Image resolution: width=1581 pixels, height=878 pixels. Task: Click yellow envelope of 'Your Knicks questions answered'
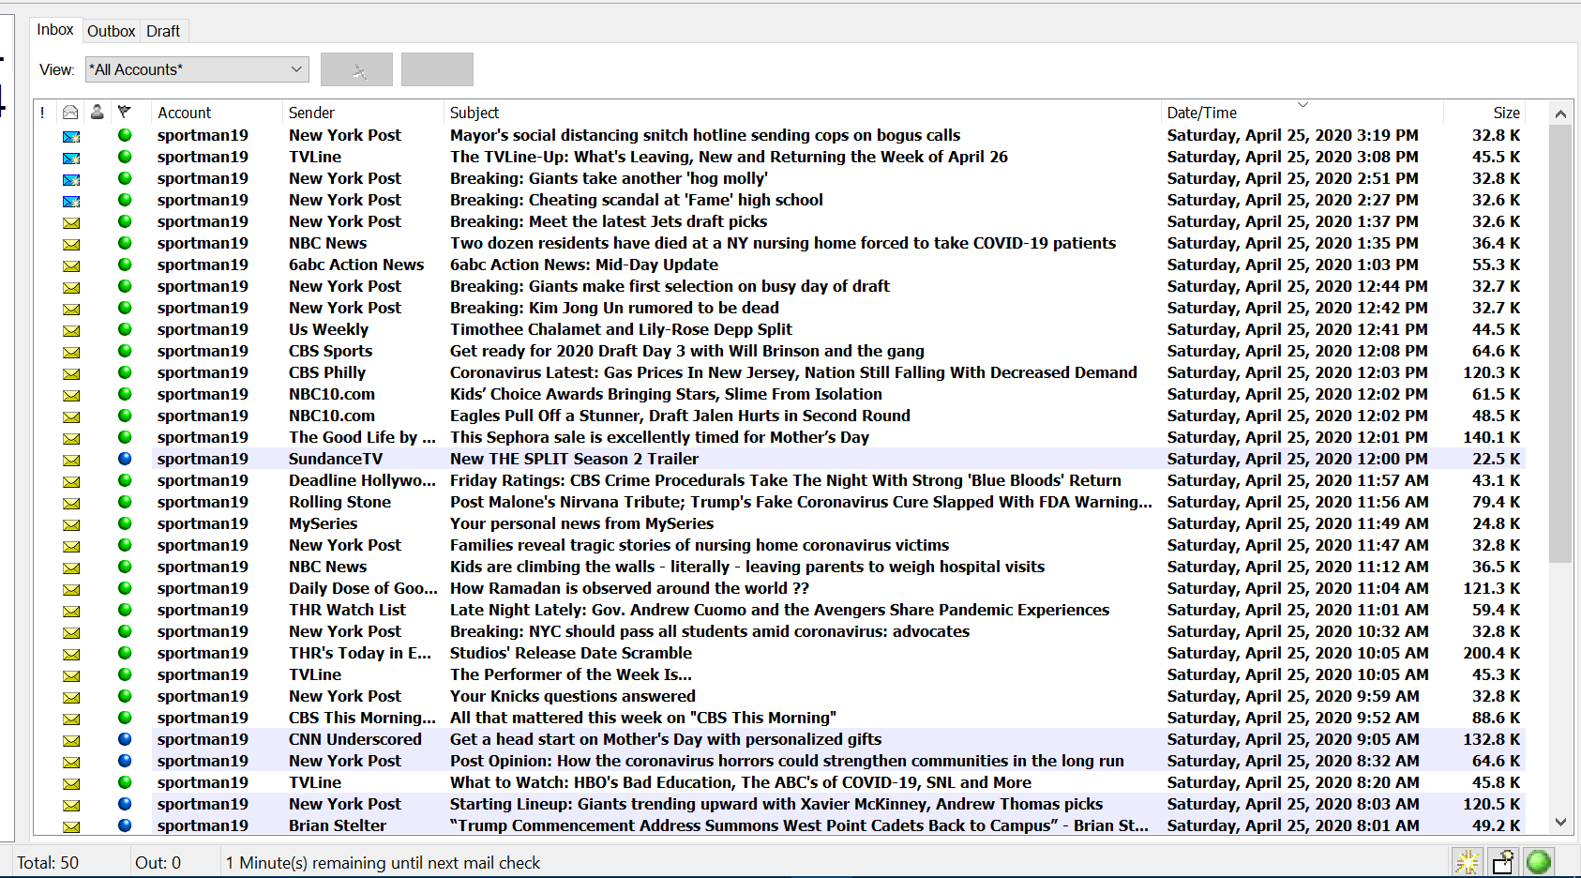71,697
